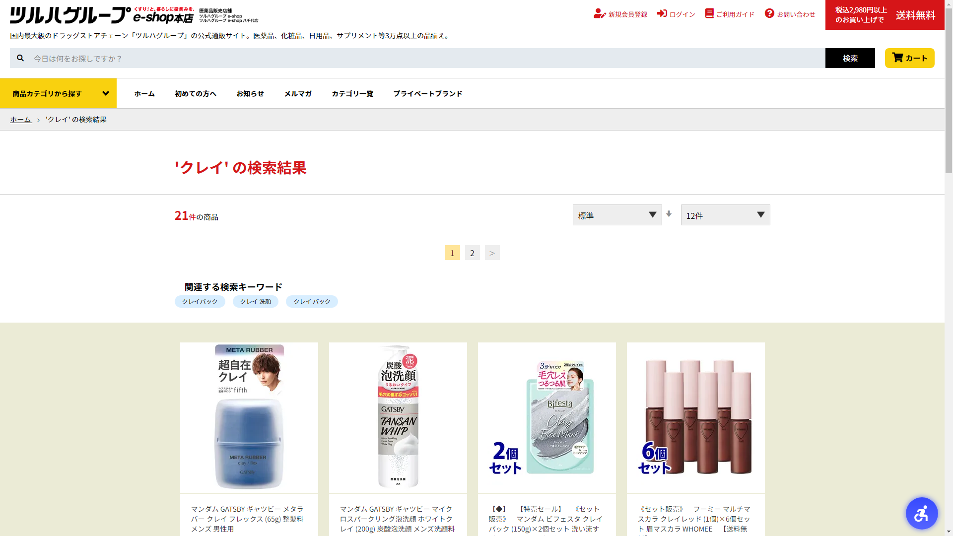The width and height of the screenshot is (953, 536).
Task: Open the usage guide book icon
Action: click(709, 13)
